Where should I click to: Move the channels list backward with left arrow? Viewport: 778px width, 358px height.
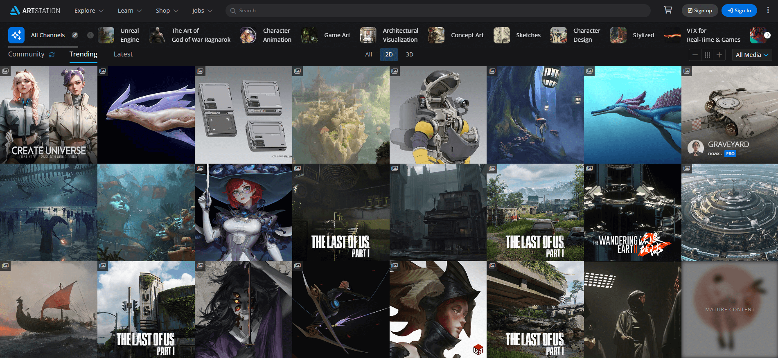[x=90, y=35]
